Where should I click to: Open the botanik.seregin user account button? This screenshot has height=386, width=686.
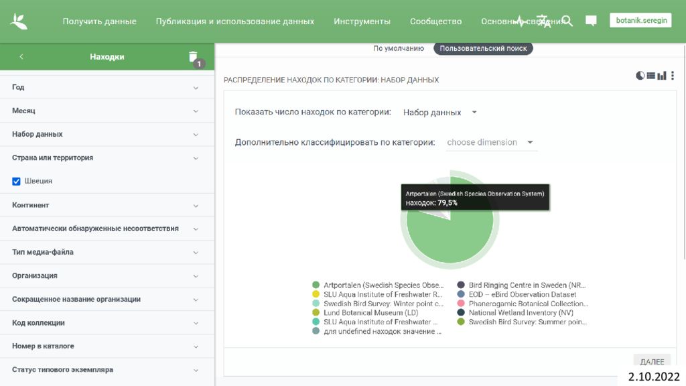point(640,21)
